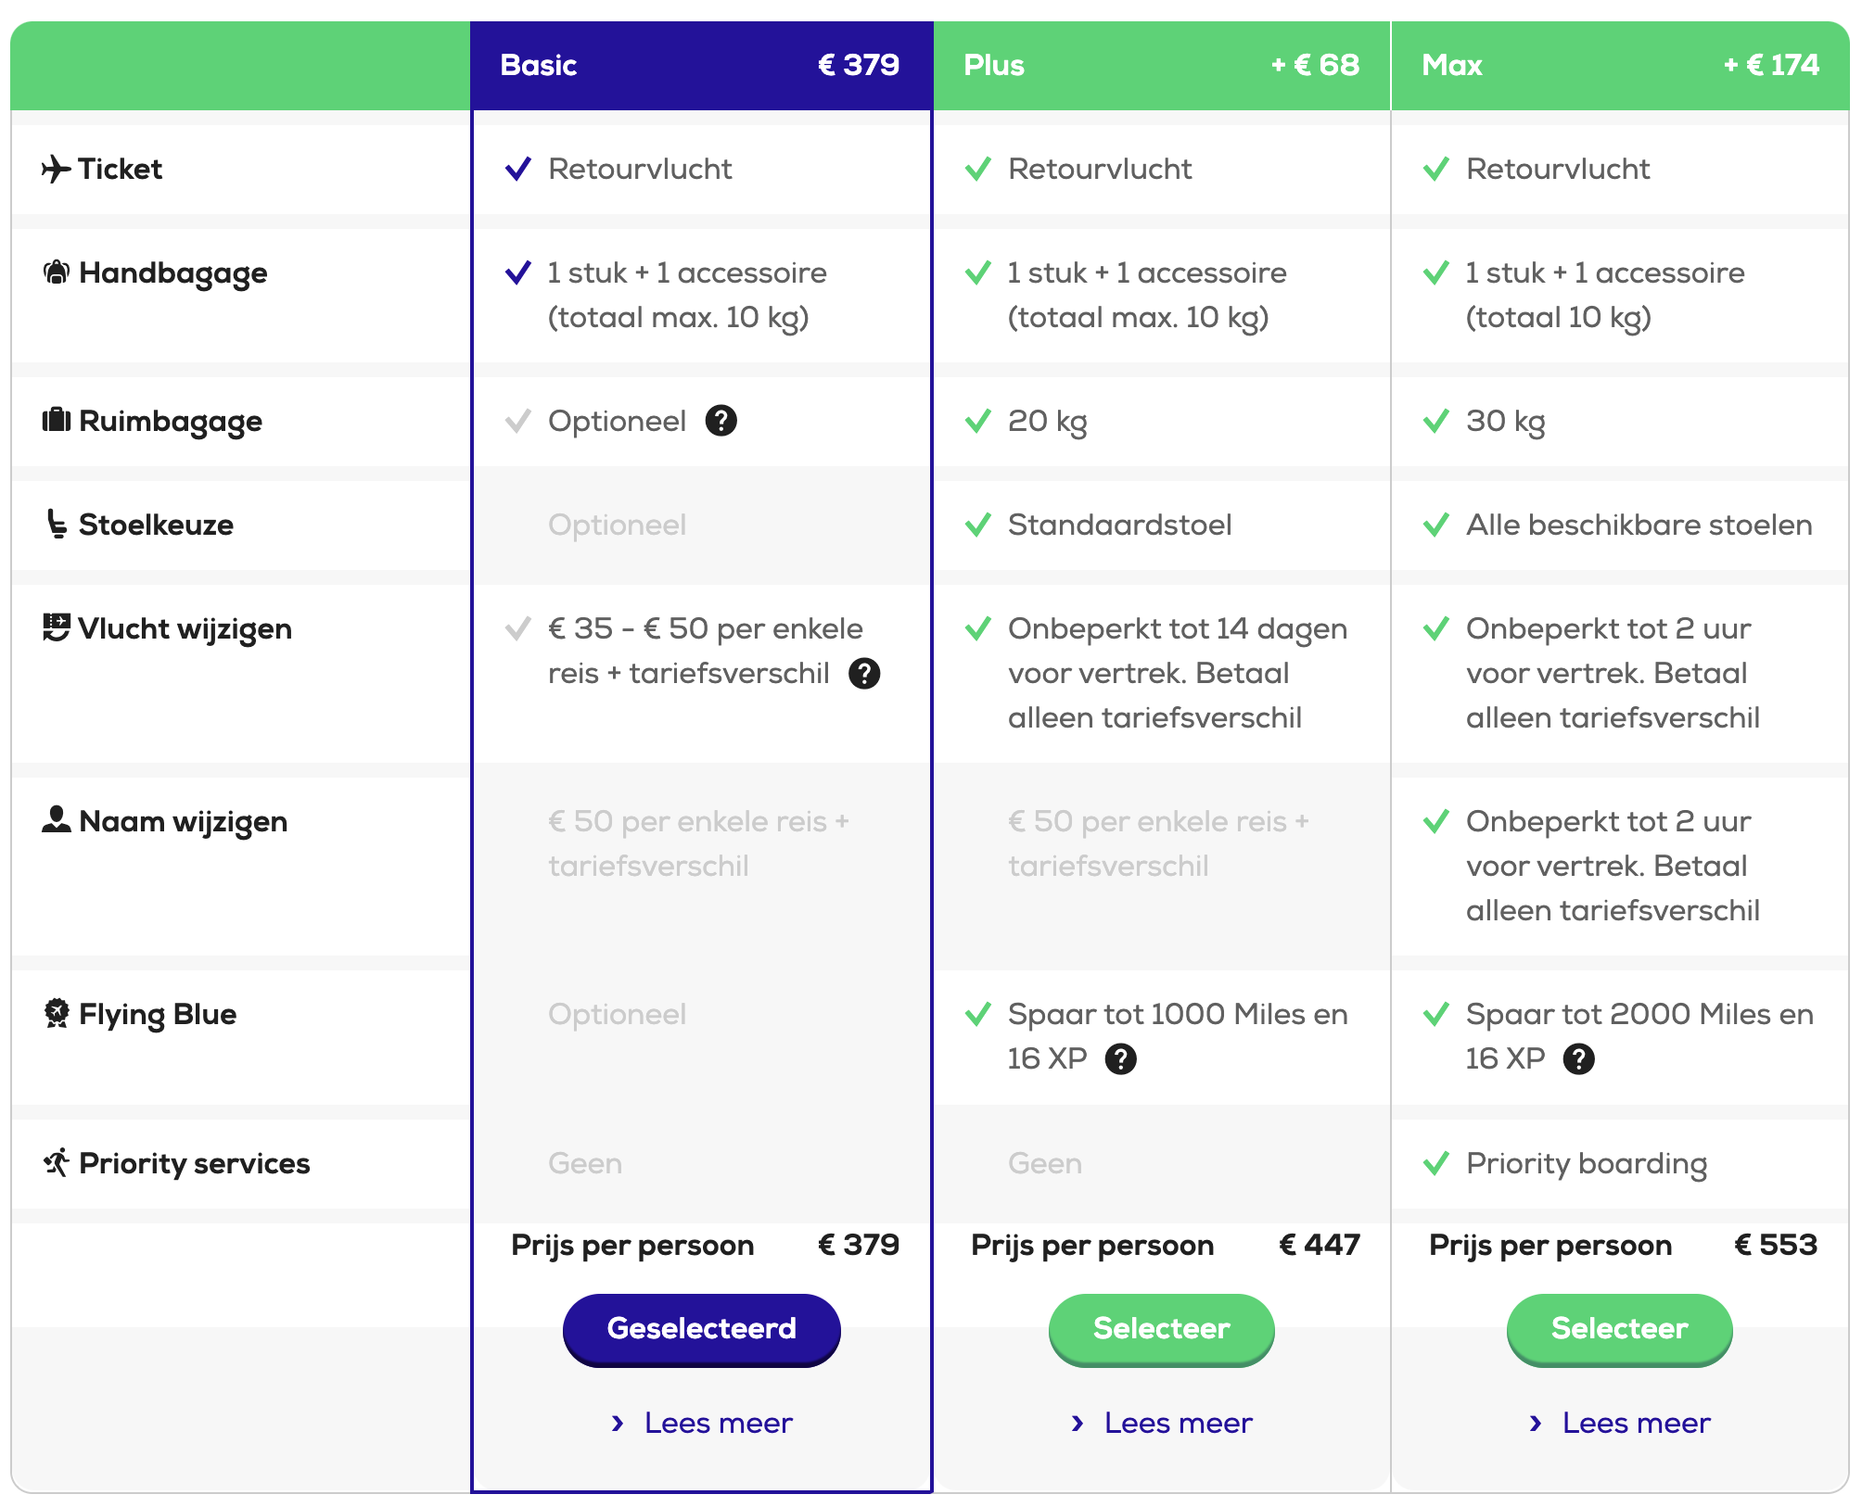Click the Stoelkeuze seat icon
This screenshot has width=1862, height=1507.
coord(57,524)
